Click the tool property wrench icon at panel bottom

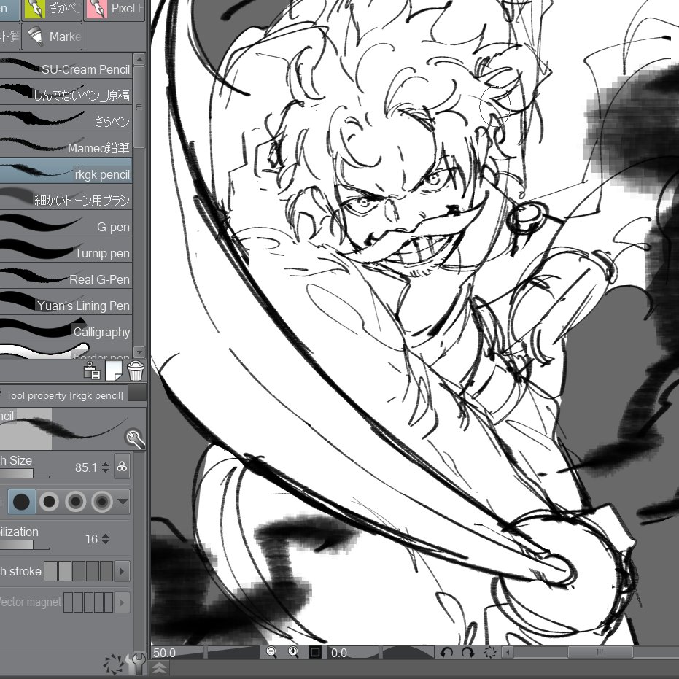point(137,664)
